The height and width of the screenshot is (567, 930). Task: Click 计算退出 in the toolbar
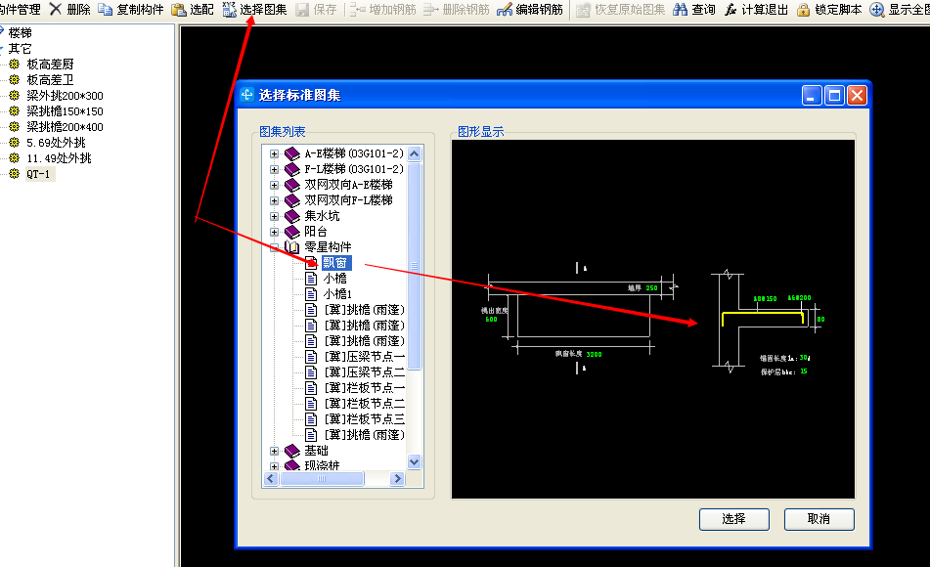click(757, 10)
